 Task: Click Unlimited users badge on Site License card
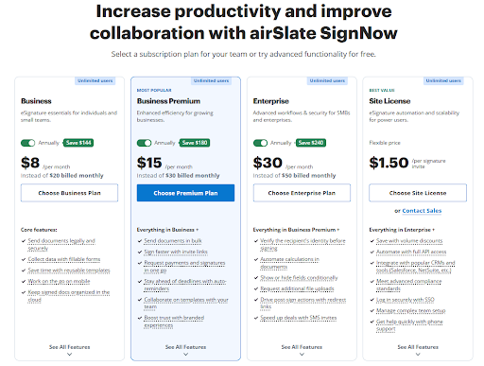[443, 80]
